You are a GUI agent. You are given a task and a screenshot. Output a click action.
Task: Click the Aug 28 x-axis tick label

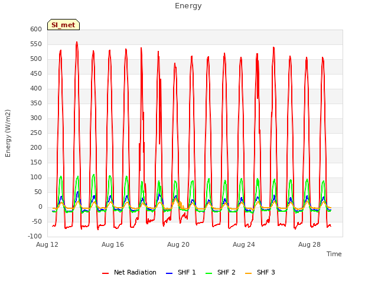click(x=309, y=244)
